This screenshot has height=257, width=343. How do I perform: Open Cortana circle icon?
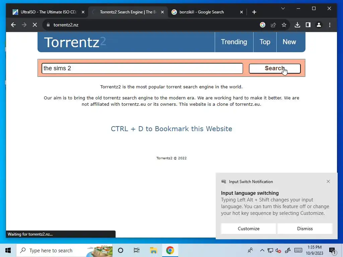(121, 250)
